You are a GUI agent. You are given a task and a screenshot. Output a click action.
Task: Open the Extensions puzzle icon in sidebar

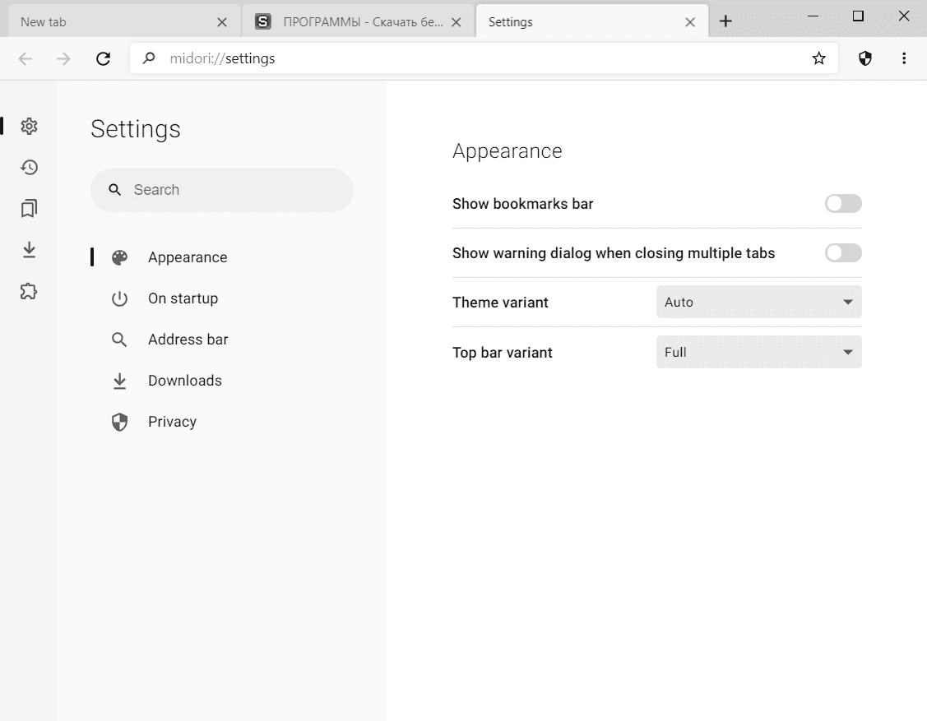29,291
